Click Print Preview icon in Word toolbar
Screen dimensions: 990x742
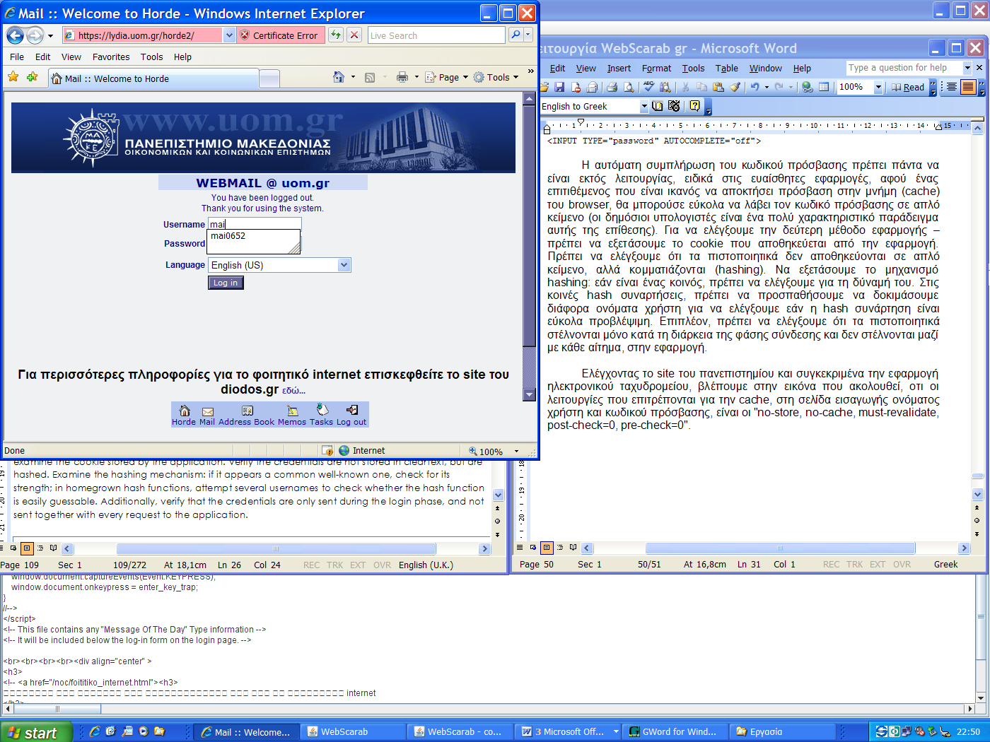(x=627, y=87)
